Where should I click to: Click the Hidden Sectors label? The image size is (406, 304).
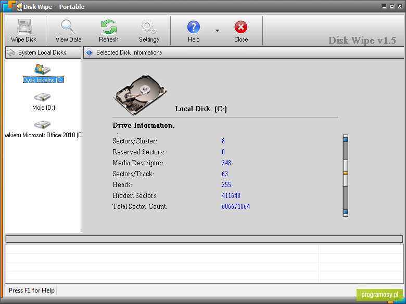click(135, 196)
